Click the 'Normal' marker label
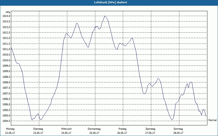 pyautogui.click(x=213, y=120)
